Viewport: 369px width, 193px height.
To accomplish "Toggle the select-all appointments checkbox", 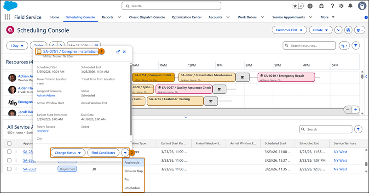I will [x=9, y=143].
